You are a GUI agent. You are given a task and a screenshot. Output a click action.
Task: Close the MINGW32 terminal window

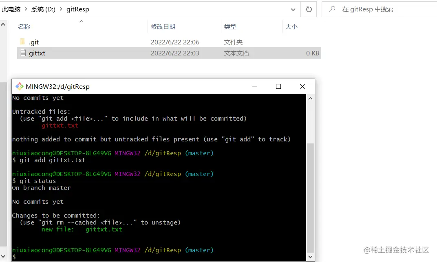[302, 86]
